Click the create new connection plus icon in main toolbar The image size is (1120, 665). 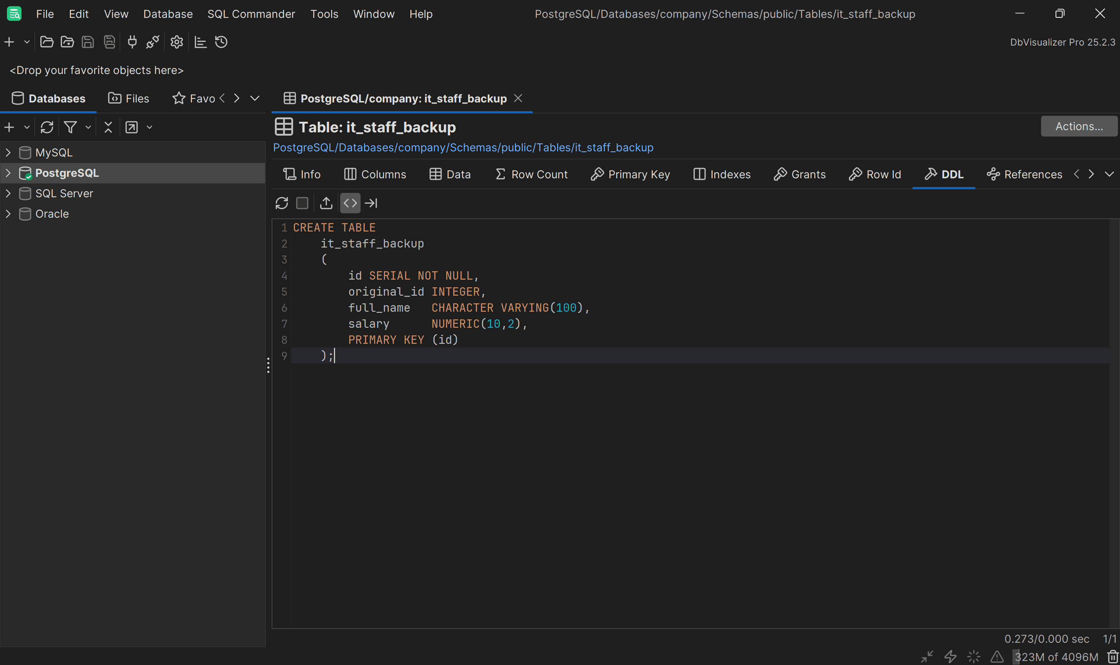pos(9,42)
